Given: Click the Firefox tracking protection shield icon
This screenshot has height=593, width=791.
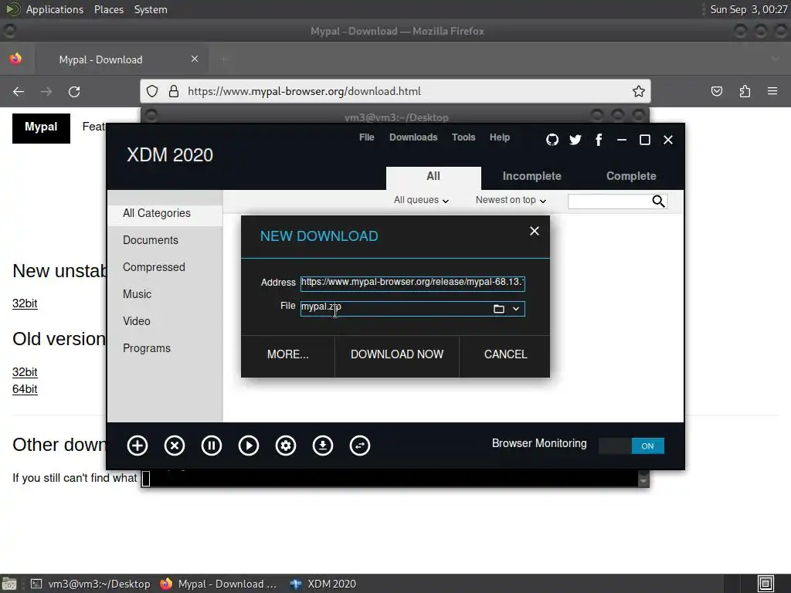Looking at the screenshot, I should click(152, 91).
